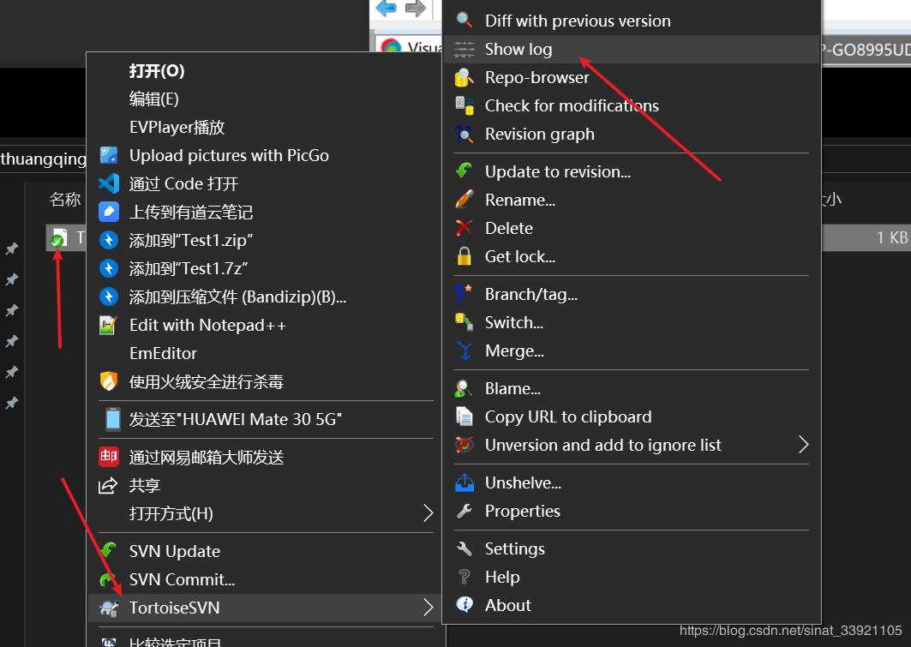Select the Merge branch icon
Viewport: 911px width, 647px height.
tap(464, 350)
